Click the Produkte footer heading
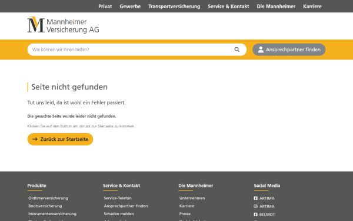353x221 pixels. [x=36, y=186]
